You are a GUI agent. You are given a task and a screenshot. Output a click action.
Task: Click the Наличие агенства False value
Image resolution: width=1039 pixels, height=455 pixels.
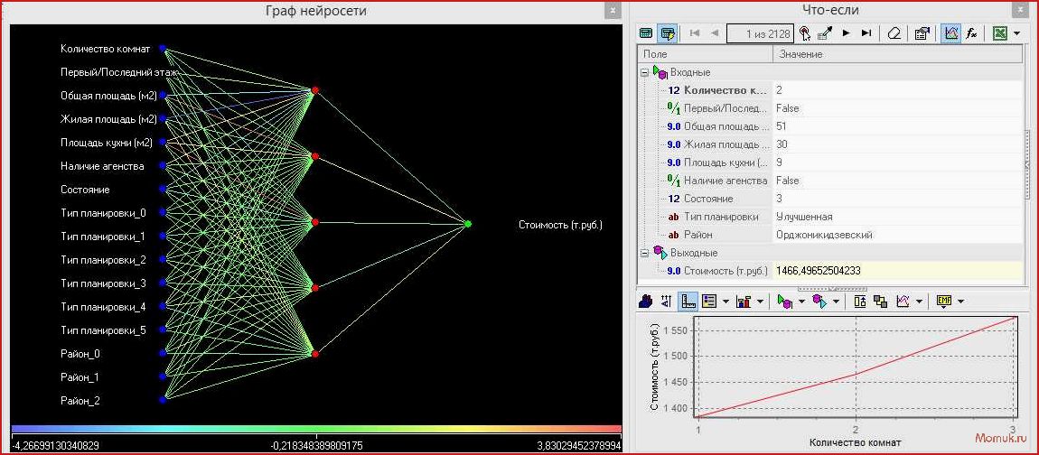coord(787,181)
